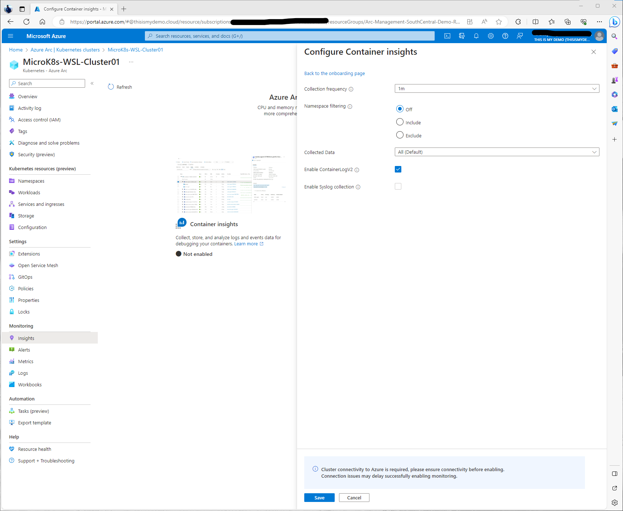Click the info icon beside Collection frequency
Screen dimensions: 623x511
(x=351, y=90)
